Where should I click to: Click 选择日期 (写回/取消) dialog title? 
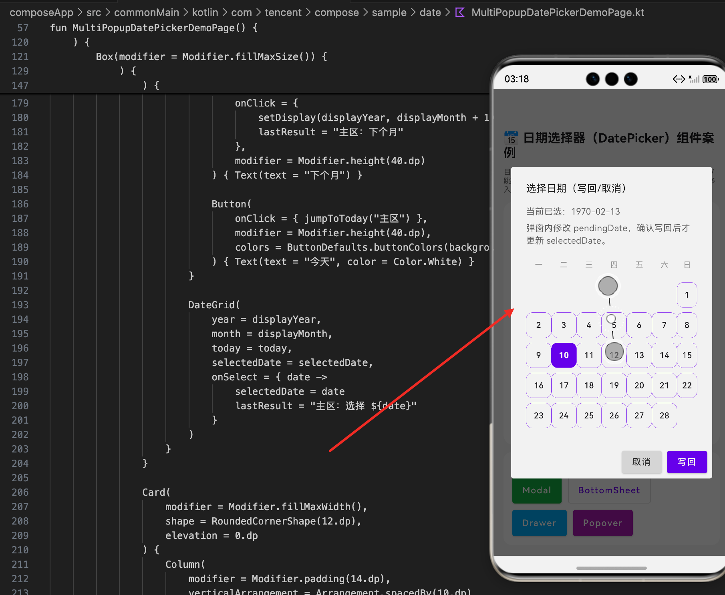(x=576, y=188)
